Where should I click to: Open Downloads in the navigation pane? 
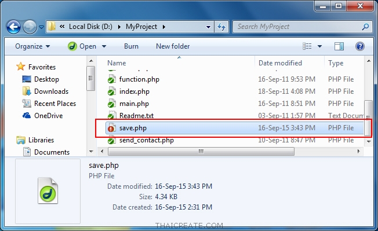point(52,91)
